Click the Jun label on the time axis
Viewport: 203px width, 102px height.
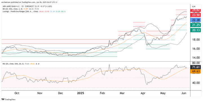point(184,93)
